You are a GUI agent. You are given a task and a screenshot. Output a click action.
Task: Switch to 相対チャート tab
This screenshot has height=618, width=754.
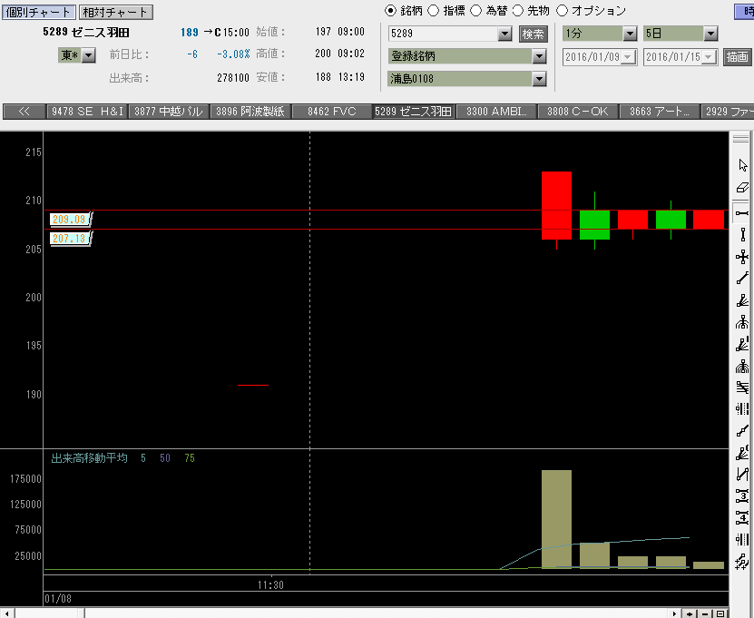(x=115, y=12)
